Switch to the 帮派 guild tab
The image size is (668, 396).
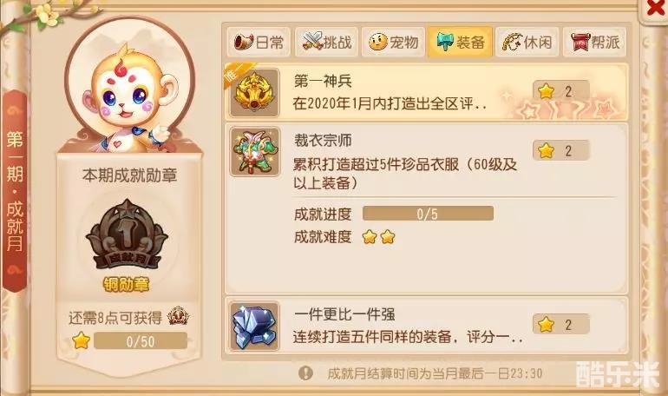pyautogui.click(x=595, y=42)
